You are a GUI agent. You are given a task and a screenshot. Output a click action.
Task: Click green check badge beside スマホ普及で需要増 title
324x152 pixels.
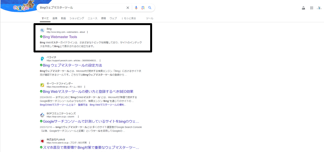pyautogui.click(x=41, y=147)
